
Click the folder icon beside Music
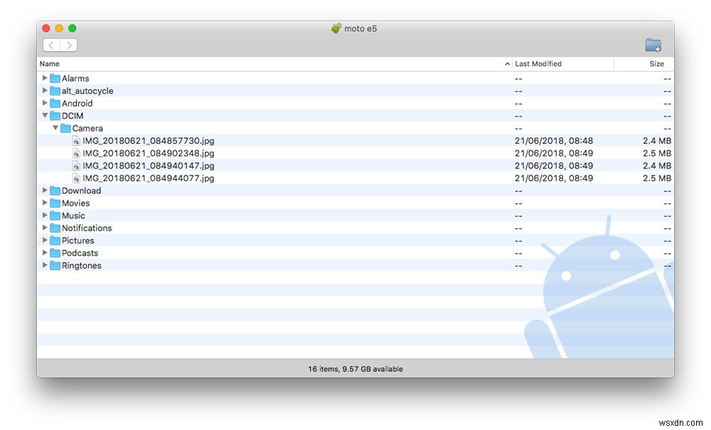click(55, 215)
